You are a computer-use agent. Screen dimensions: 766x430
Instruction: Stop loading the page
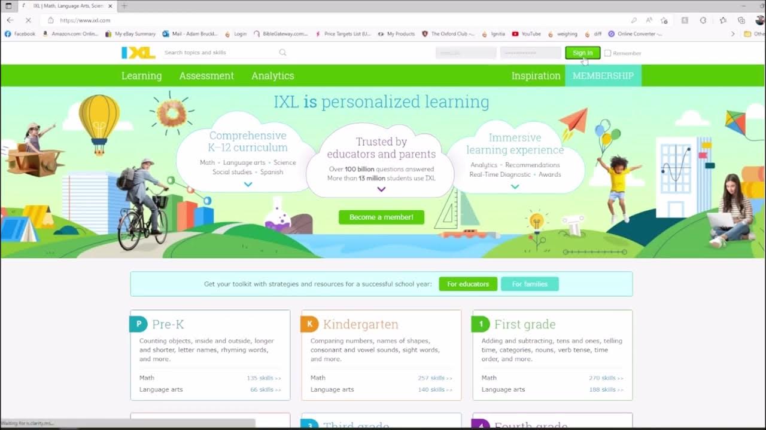pyautogui.click(x=28, y=20)
